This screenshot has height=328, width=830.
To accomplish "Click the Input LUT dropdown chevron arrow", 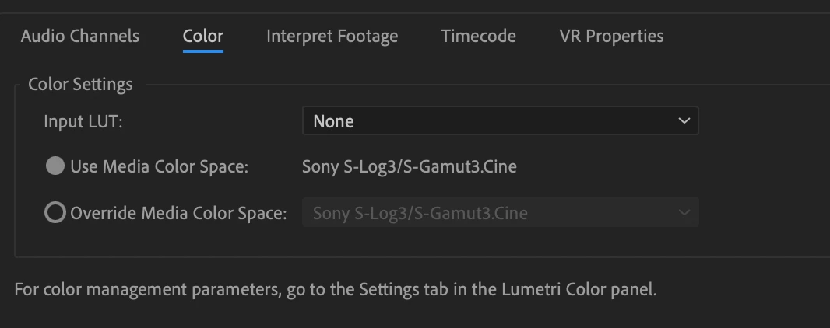I will 684,121.
